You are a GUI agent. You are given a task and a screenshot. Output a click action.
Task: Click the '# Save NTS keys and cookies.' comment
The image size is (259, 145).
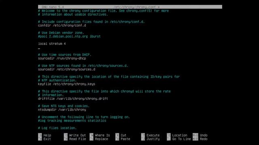64,106
